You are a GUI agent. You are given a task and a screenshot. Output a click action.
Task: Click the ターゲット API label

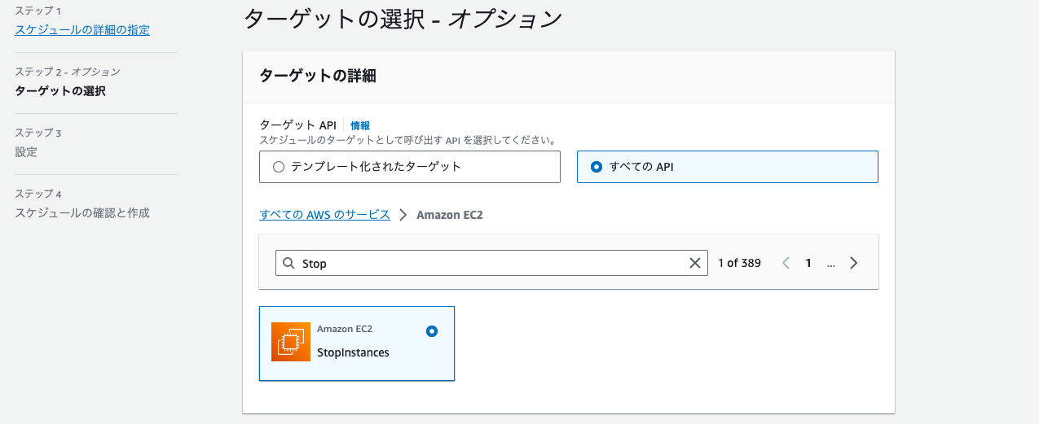point(298,125)
